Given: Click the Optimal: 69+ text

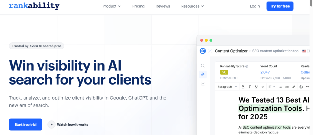Looking at the screenshot, I should [x=229, y=78].
